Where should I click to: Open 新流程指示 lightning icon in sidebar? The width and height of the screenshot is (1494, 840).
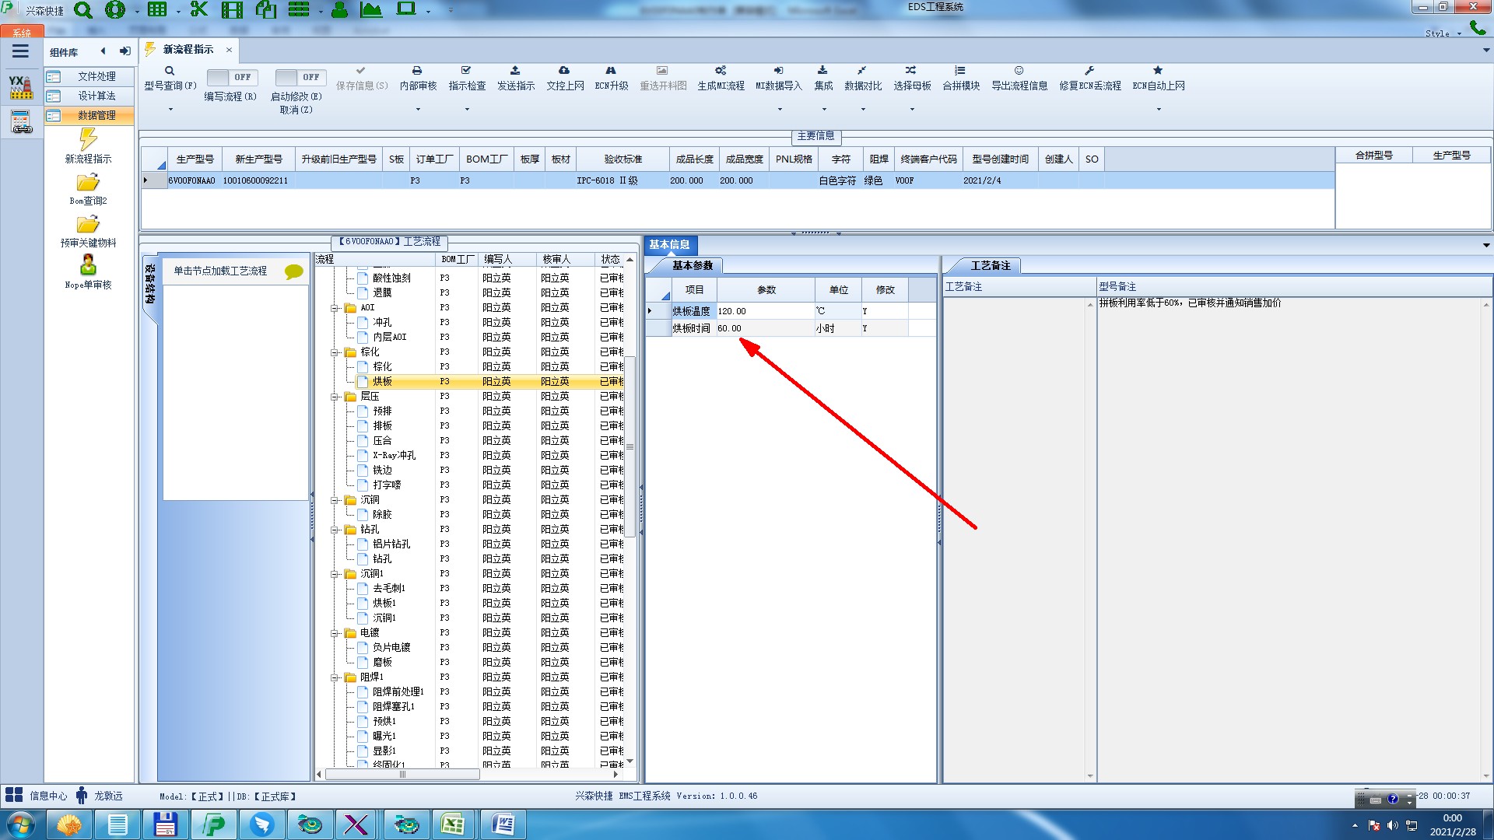coord(88,140)
